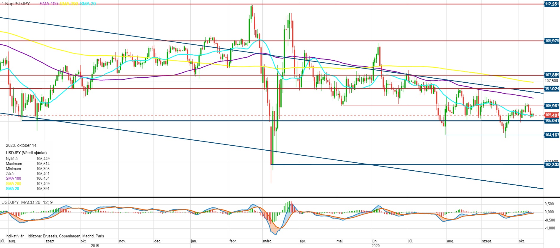Click the 'ápr.' month on time axis
This screenshot has height=248, width=560.
tap(303, 241)
